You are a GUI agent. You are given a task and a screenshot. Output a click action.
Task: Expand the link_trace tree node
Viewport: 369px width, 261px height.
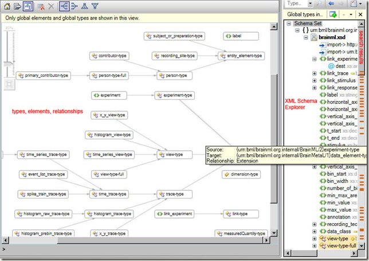point(314,73)
